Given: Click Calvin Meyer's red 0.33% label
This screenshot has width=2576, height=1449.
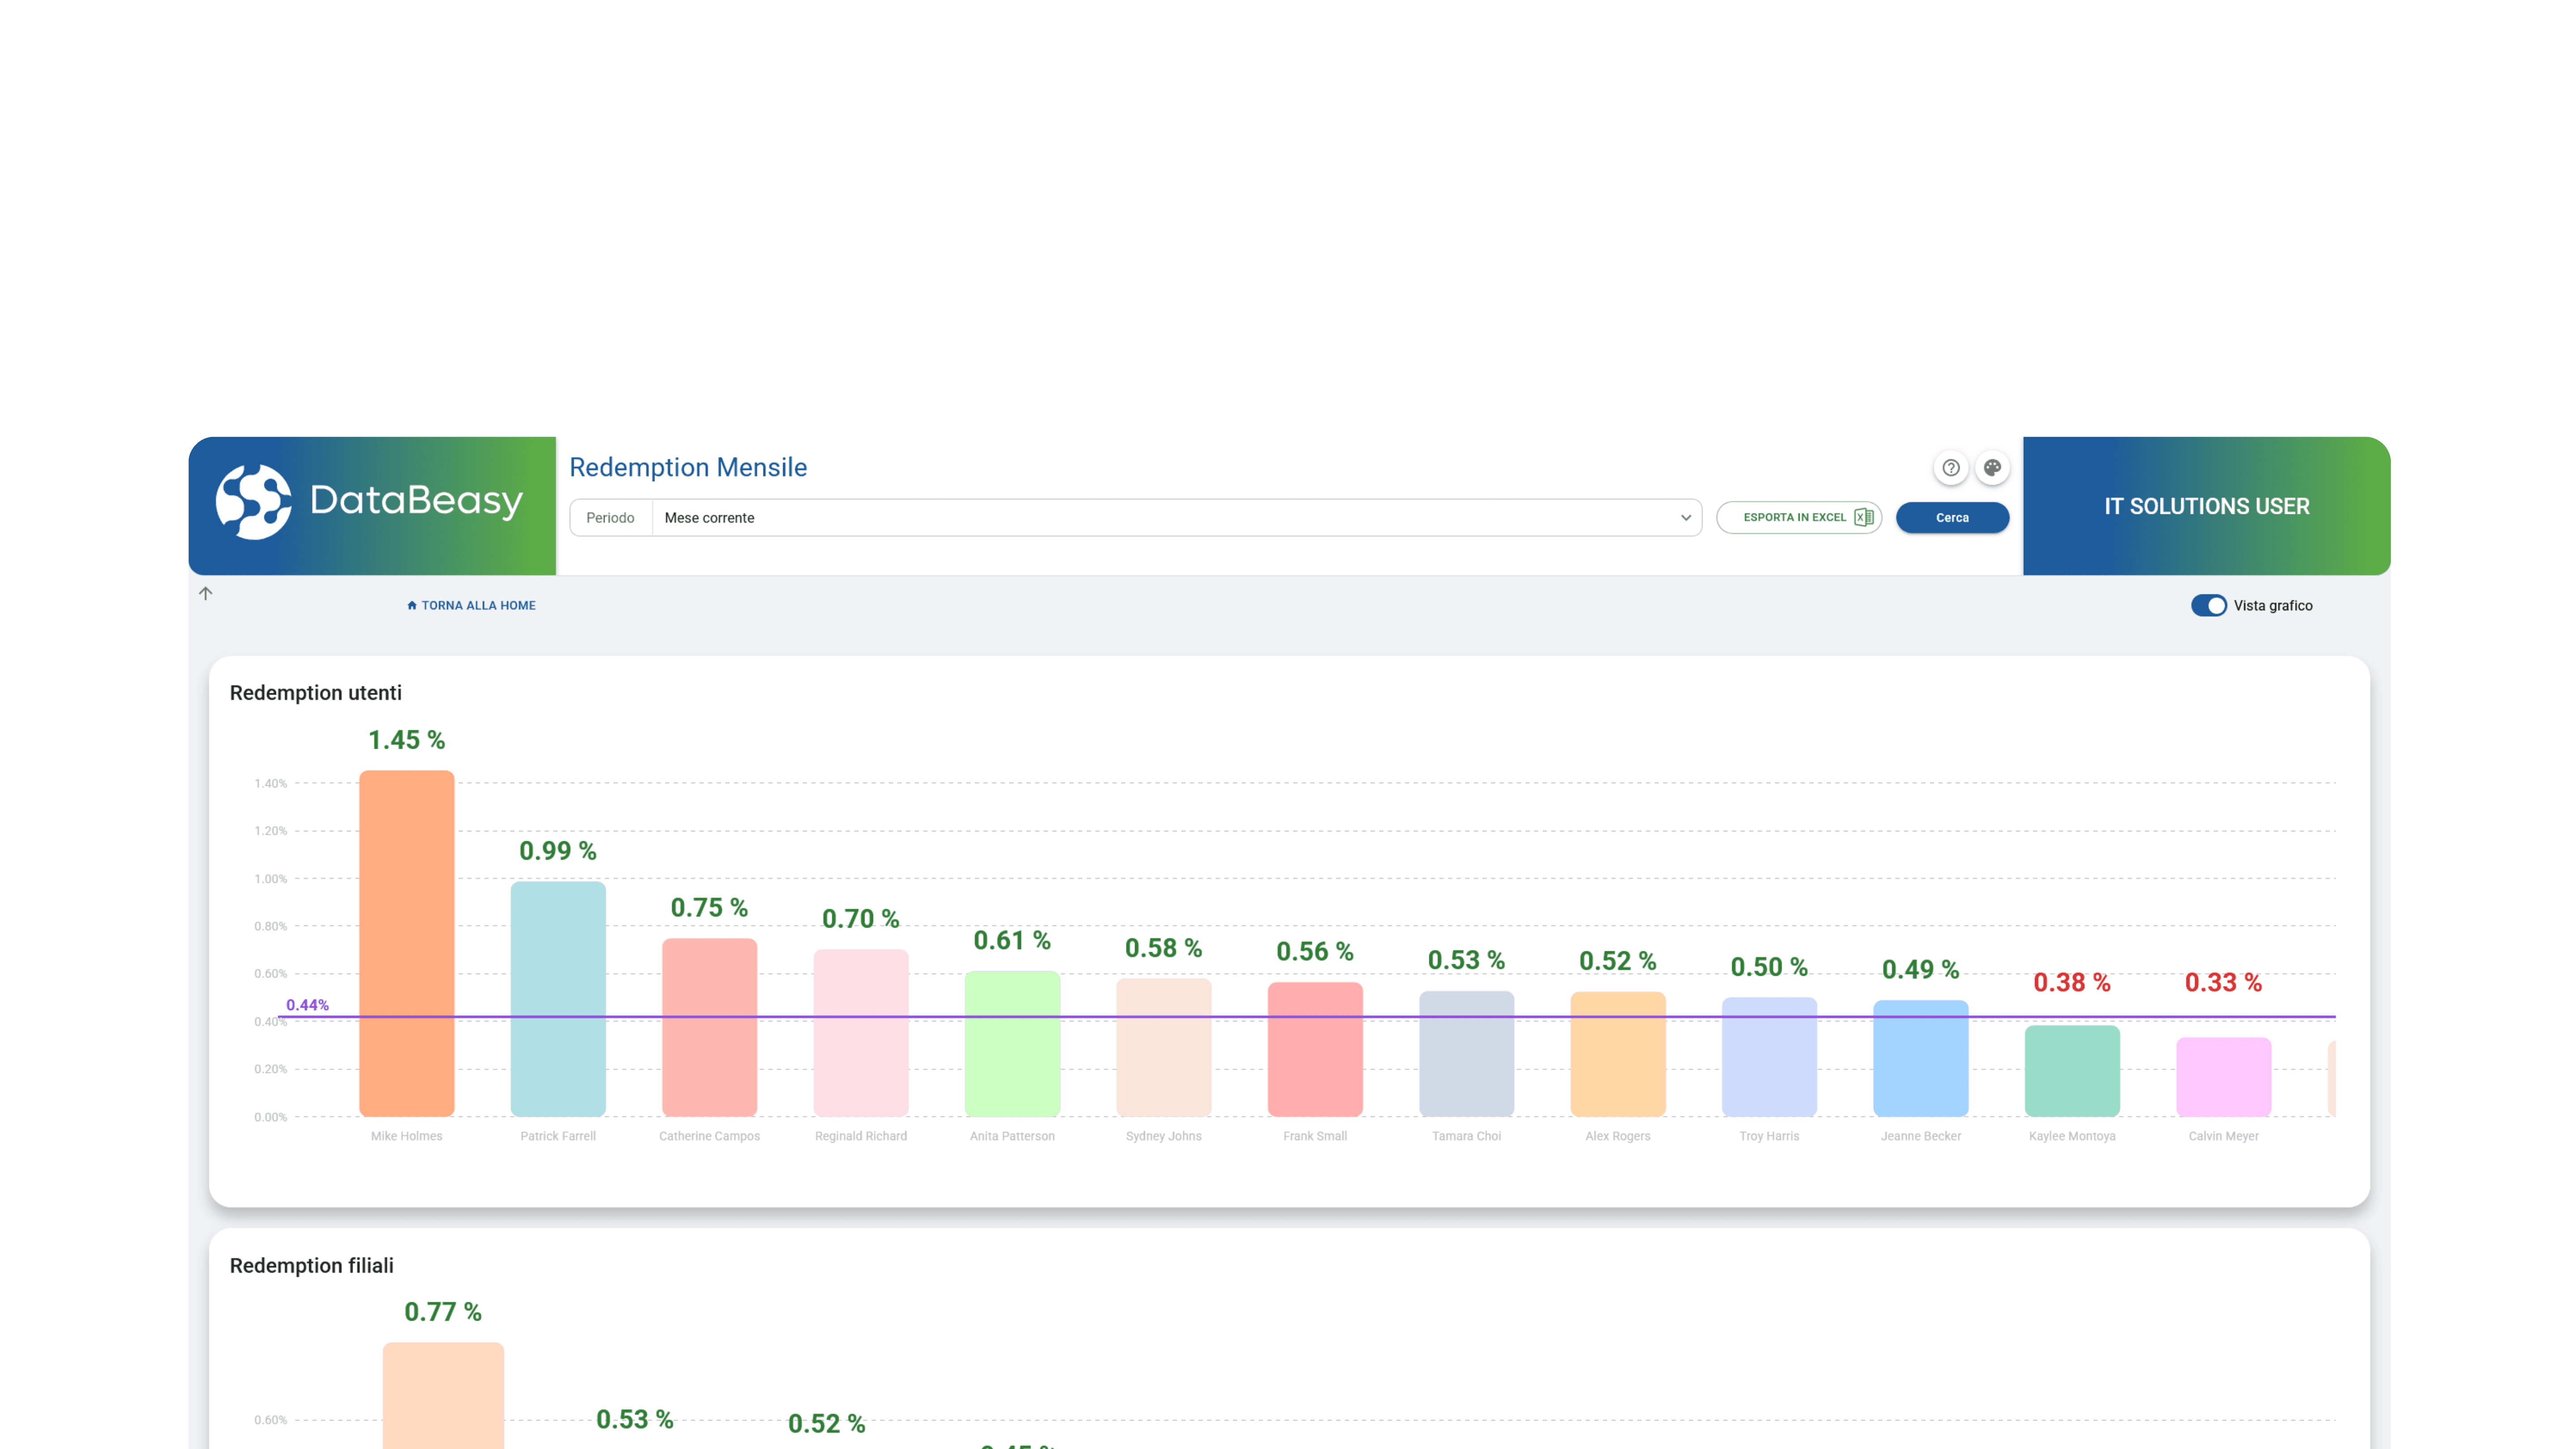Looking at the screenshot, I should [2224, 982].
